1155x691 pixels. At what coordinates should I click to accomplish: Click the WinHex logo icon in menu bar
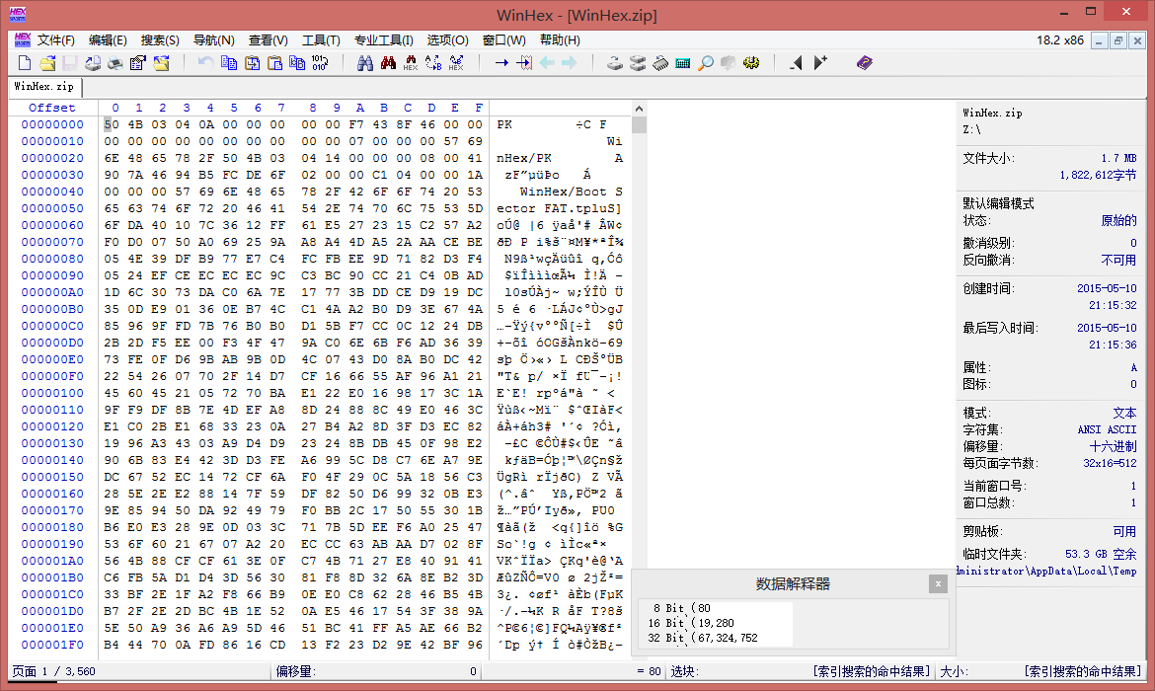pos(22,39)
